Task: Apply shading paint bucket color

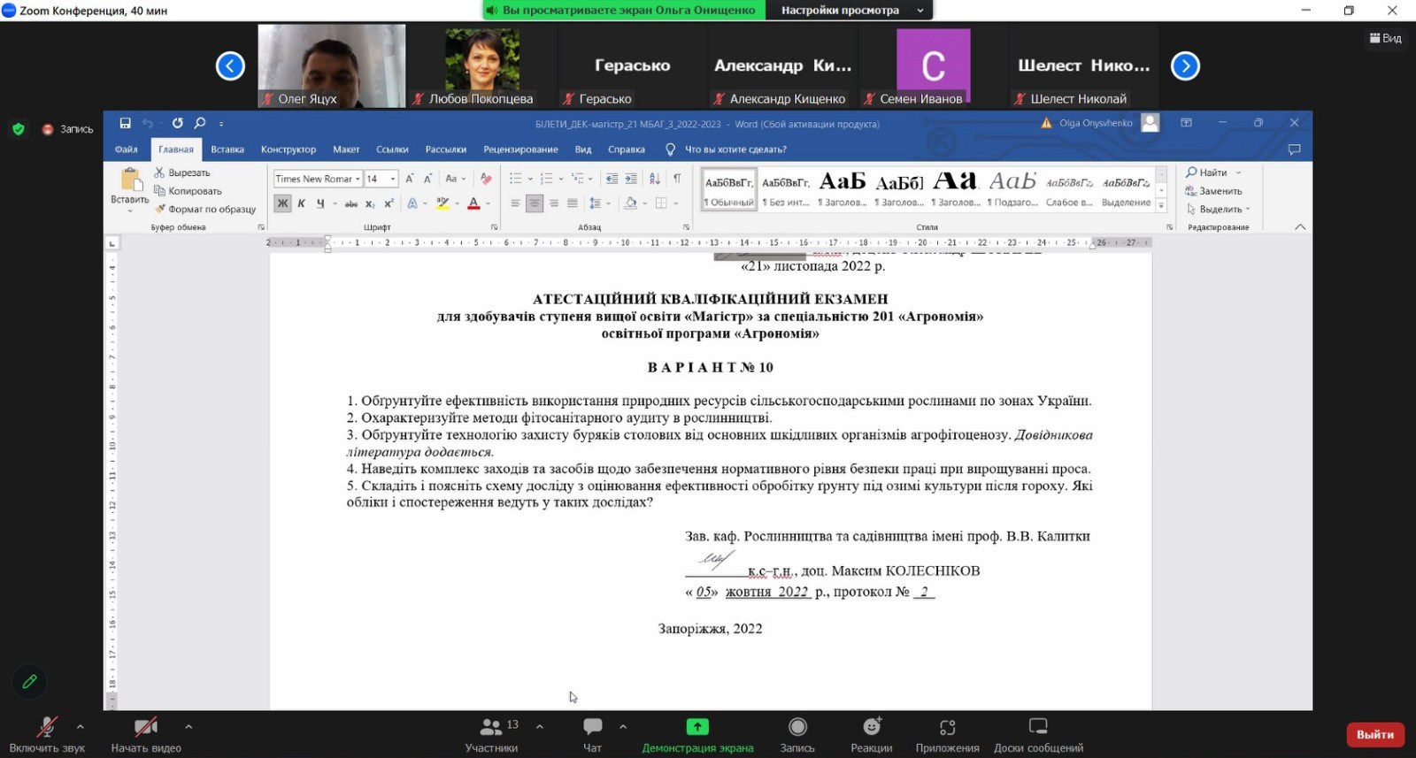Action: click(630, 203)
